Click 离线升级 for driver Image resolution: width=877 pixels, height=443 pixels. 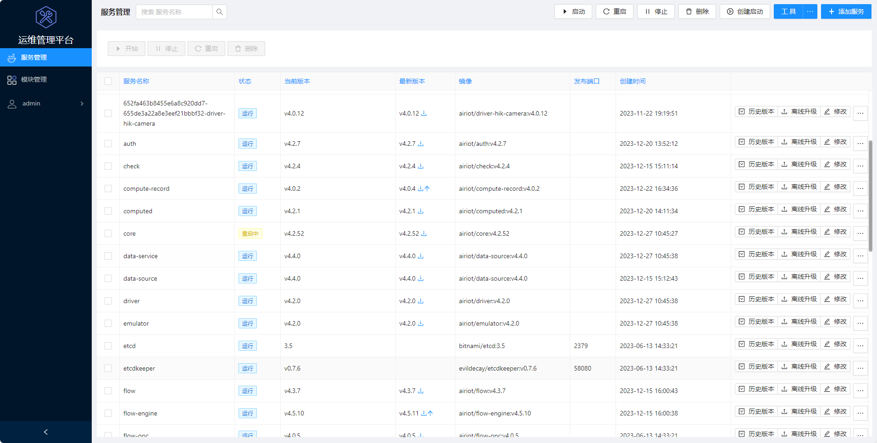coord(799,299)
